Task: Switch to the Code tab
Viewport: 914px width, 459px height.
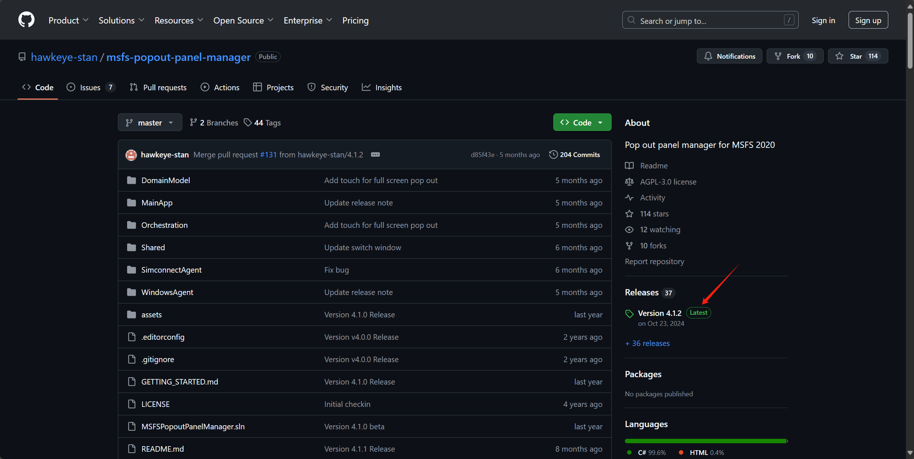Action: point(38,87)
